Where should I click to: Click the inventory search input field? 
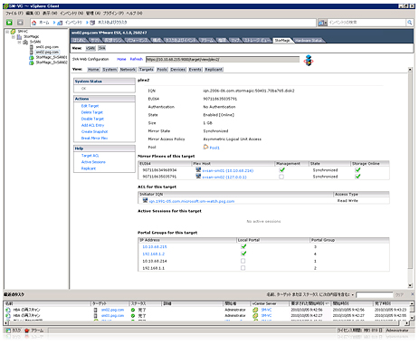[367, 23]
